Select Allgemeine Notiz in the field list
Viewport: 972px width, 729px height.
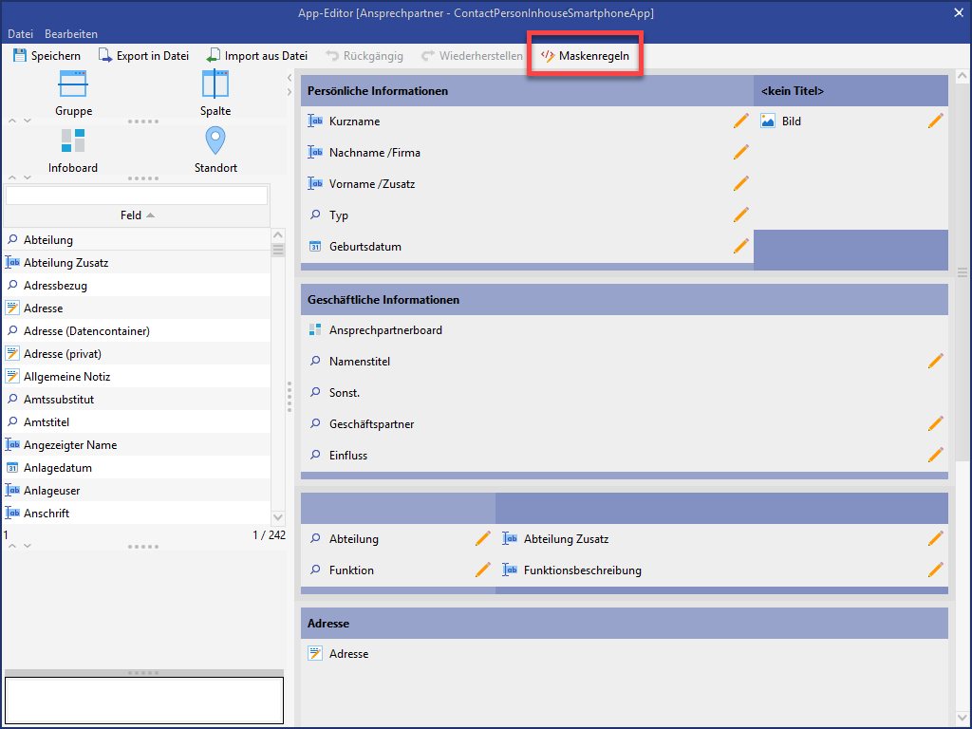(x=66, y=377)
